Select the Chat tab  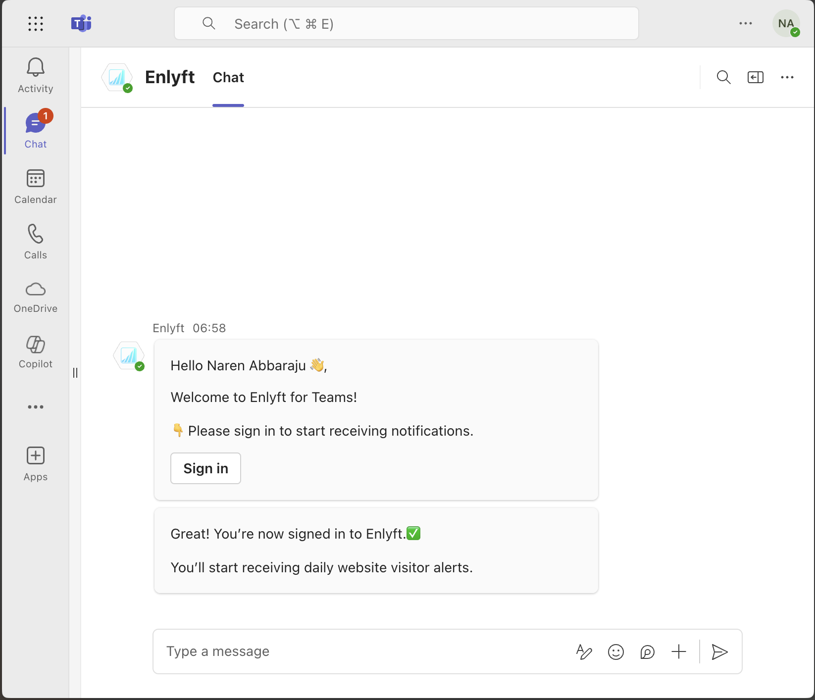pyautogui.click(x=228, y=78)
